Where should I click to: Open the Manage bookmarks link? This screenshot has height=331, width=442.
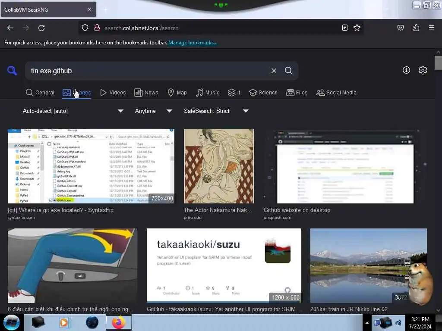tap(193, 43)
